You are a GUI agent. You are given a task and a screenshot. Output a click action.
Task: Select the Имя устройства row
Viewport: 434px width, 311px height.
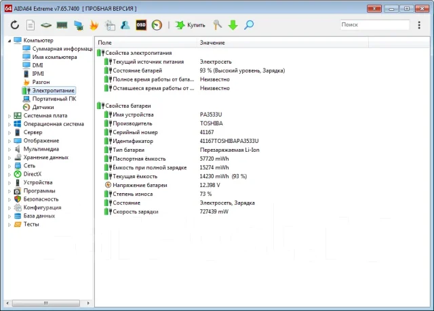pos(163,115)
